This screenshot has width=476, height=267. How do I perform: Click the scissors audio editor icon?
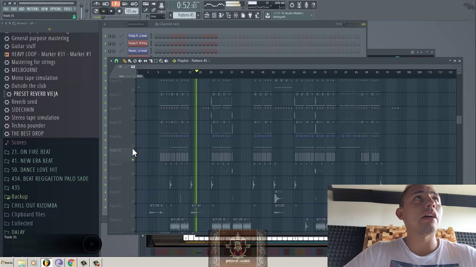tap(299, 5)
